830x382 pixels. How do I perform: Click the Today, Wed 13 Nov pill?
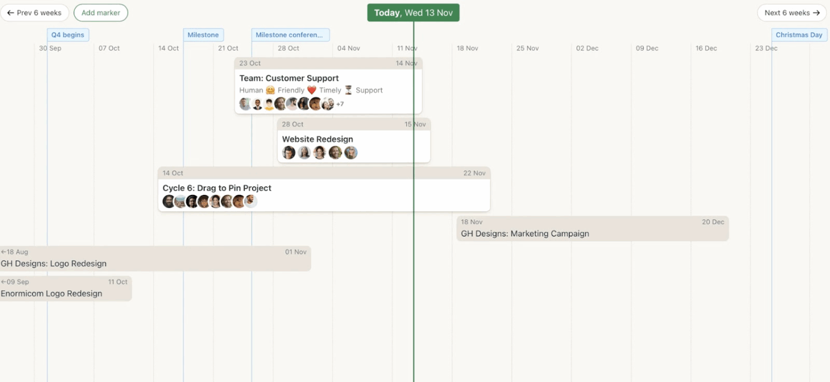pyautogui.click(x=413, y=12)
